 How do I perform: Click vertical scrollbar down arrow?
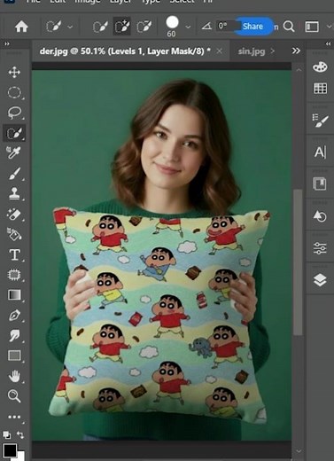[299, 451]
